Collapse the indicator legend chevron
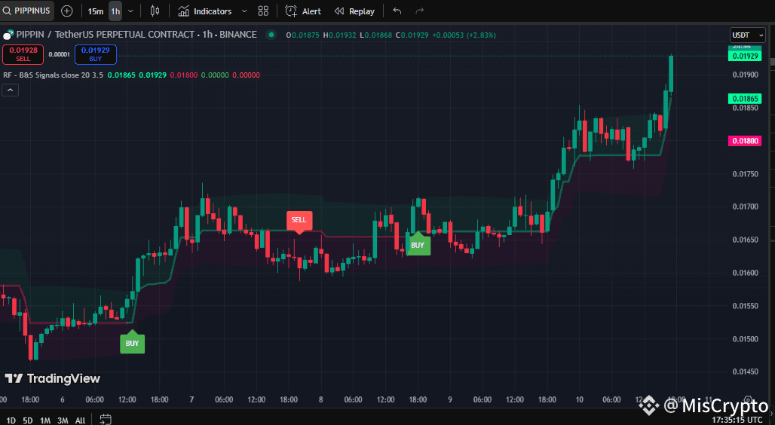 click(x=11, y=90)
